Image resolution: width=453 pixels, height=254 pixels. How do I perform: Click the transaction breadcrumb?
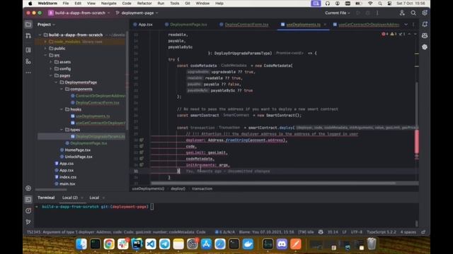click(202, 188)
